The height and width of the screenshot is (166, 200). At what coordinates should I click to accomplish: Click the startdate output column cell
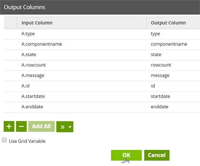point(173,97)
